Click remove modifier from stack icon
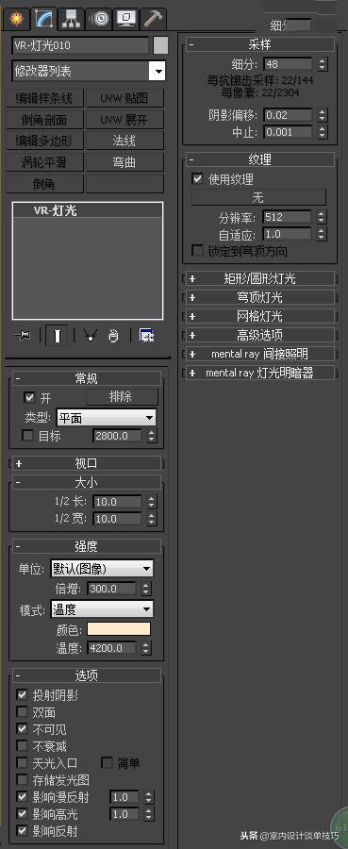 (x=113, y=336)
